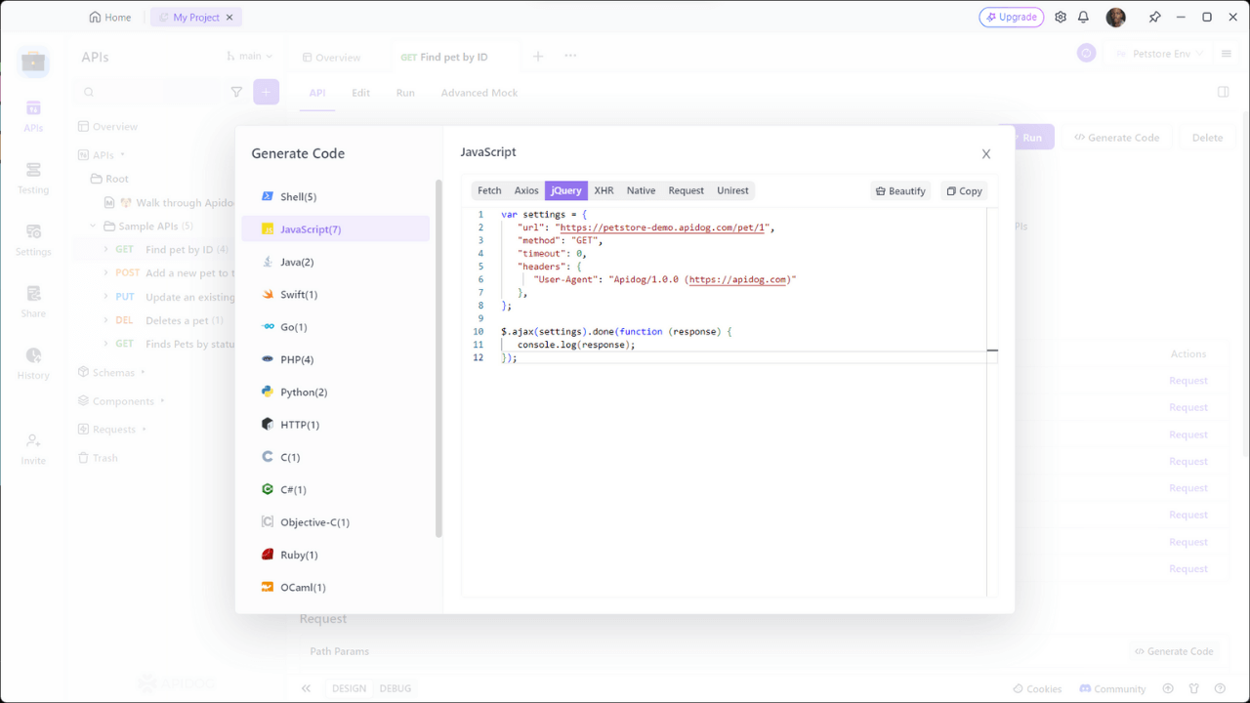Click the OCaml orange icon
Image resolution: width=1250 pixels, height=703 pixels.
click(268, 587)
